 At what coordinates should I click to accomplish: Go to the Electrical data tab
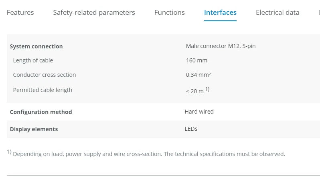277,12
